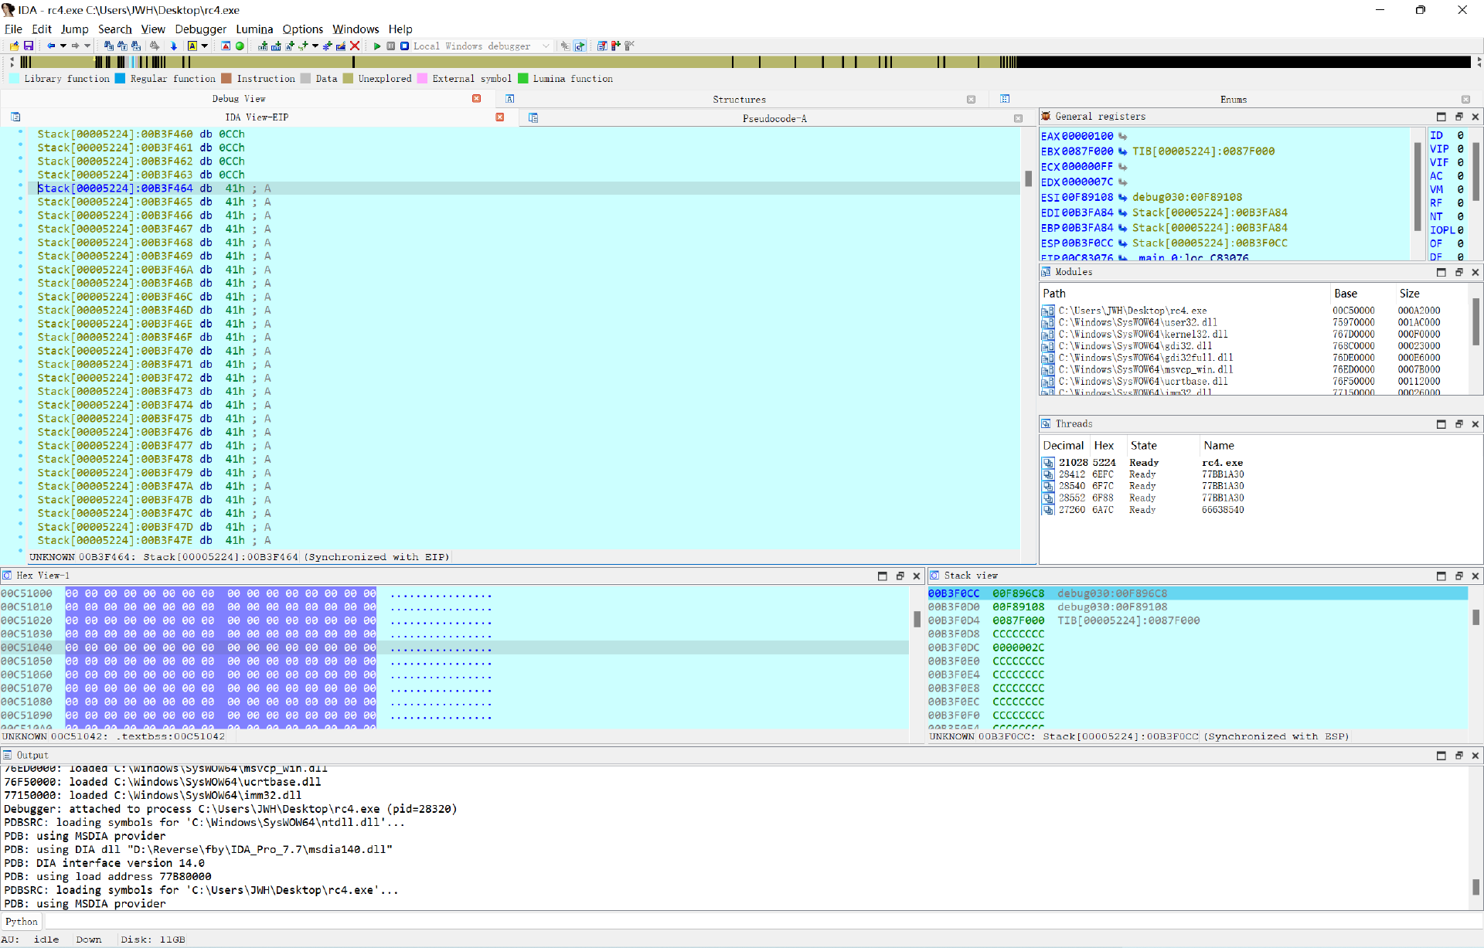Screen dimensions: 1484x948
Task: Select the EAX register value 00000100
Action: (1087, 136)
